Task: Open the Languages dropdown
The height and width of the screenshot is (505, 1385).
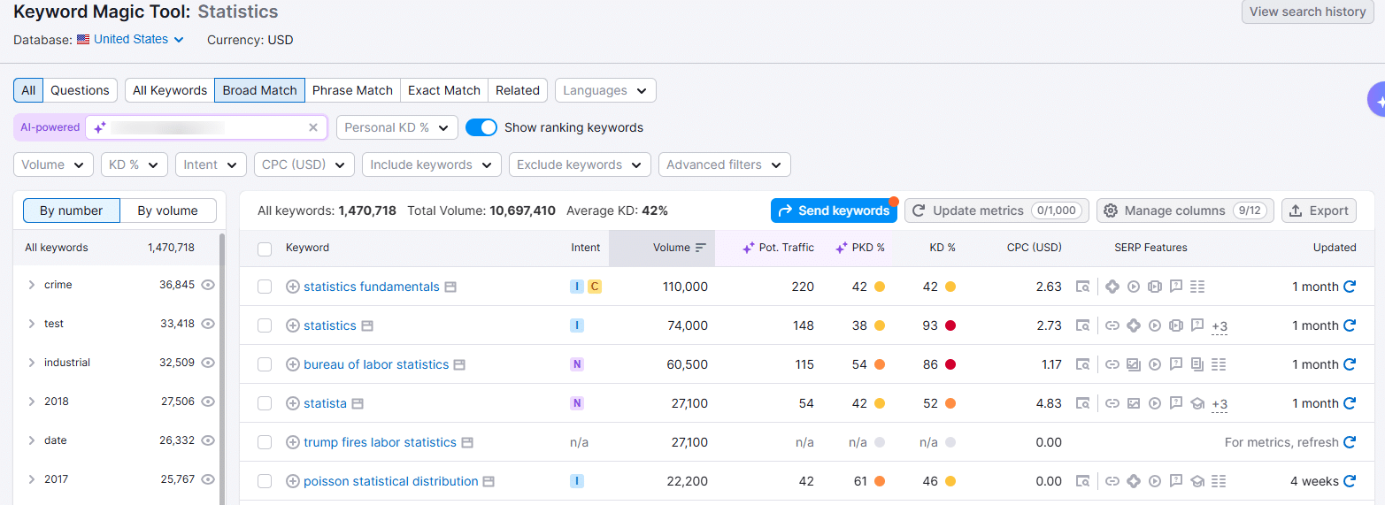Action: (605, 90)
